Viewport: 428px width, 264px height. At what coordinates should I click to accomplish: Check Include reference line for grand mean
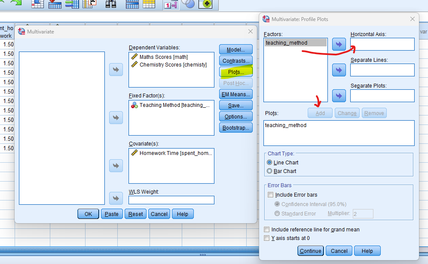[267, 230]
